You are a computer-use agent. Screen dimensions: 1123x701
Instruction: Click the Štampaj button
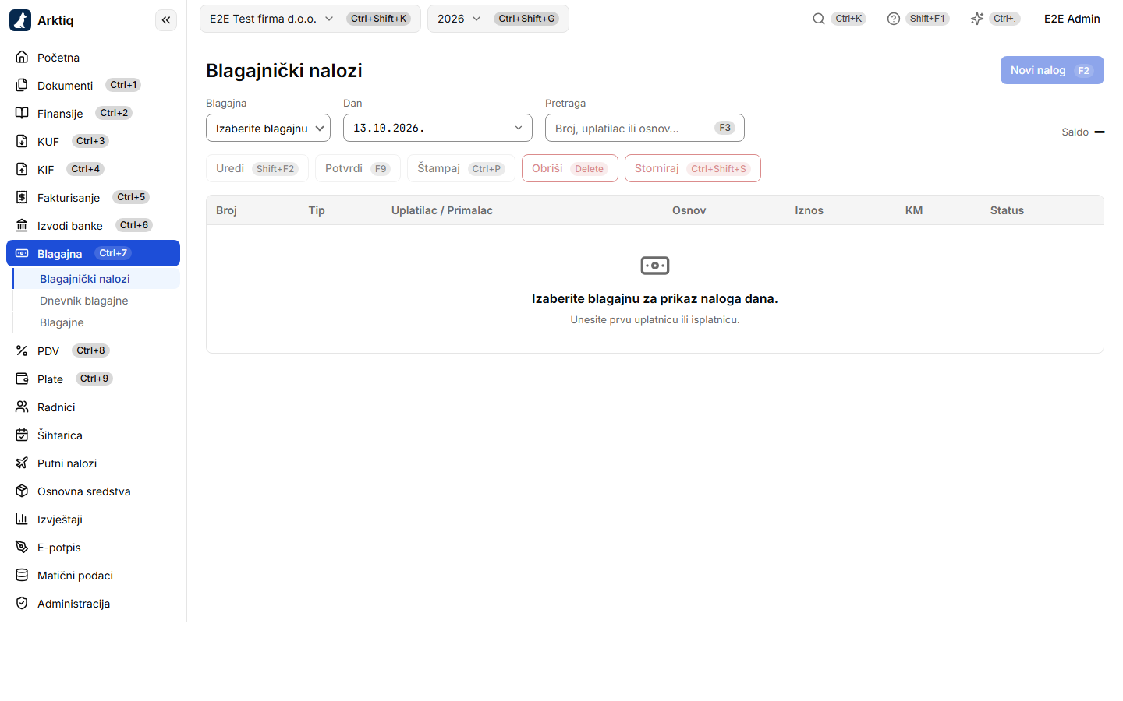point(461,168)
